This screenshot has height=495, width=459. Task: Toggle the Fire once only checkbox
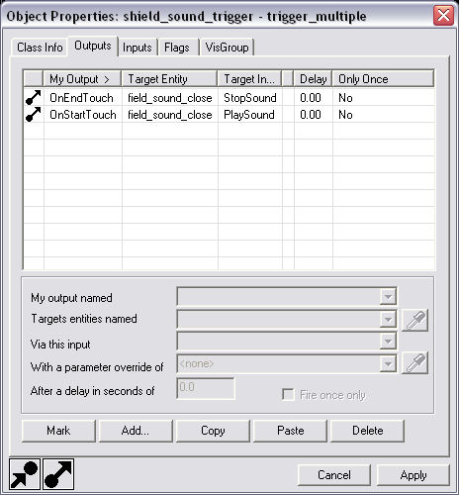click(x=288, y=395)
